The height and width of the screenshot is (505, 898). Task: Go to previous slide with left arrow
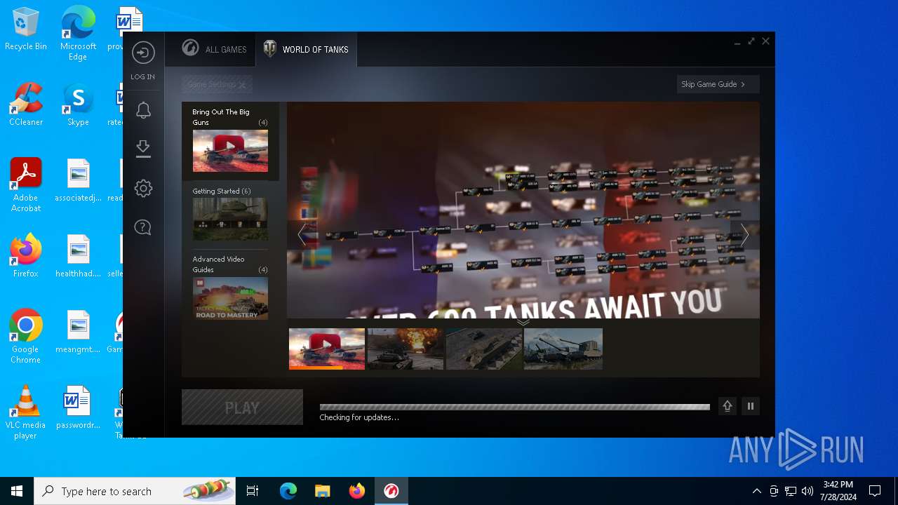click(302, 235)
